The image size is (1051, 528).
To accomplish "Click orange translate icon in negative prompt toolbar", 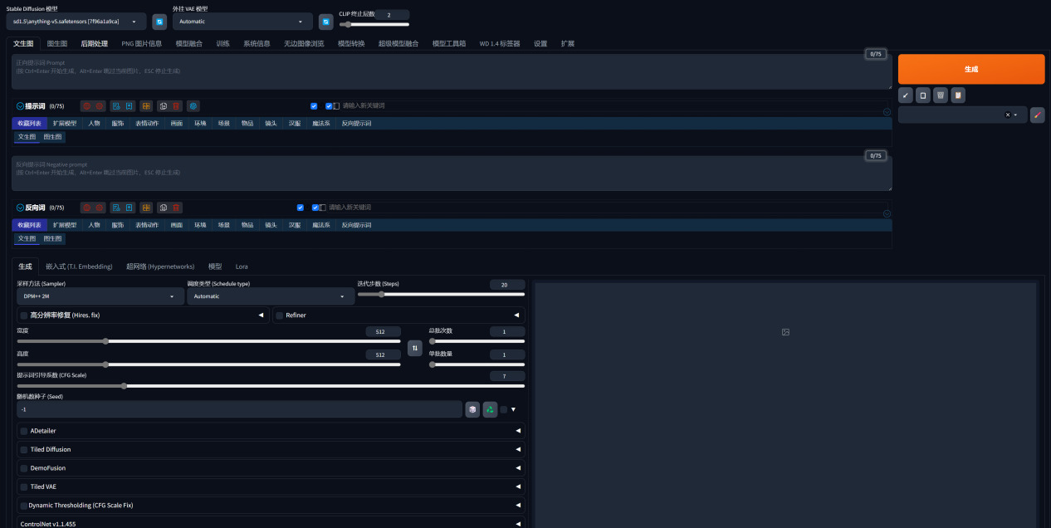I will pyautogui.click(x=146, y=208).
